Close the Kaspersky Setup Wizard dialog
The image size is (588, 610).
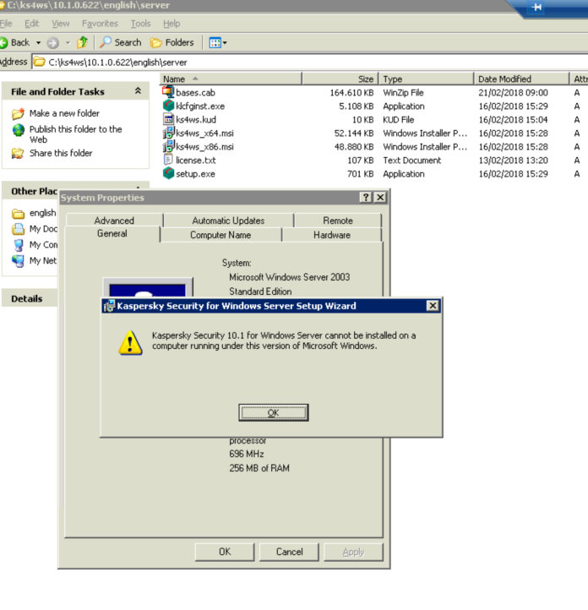[433, 306]
